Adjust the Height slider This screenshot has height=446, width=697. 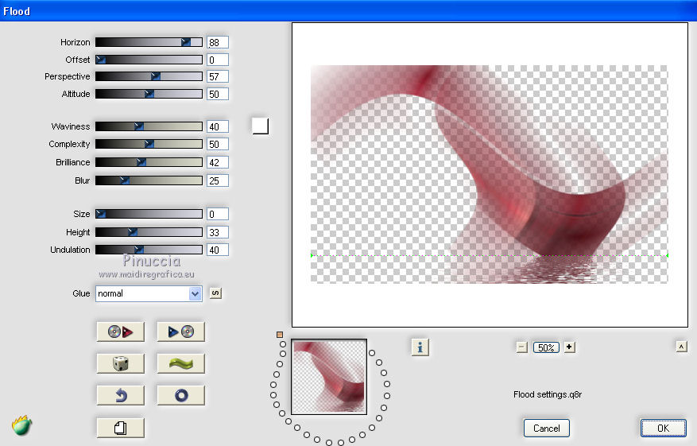click(149, 232)
